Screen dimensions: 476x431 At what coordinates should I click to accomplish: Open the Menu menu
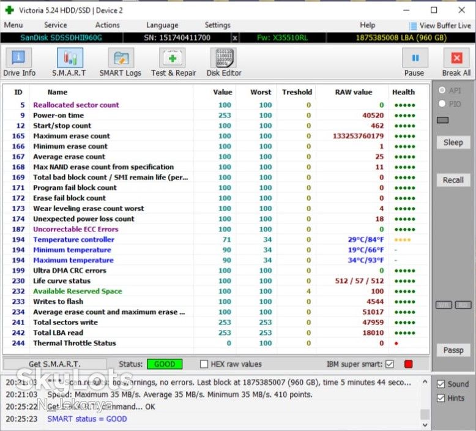click(13, 25)
